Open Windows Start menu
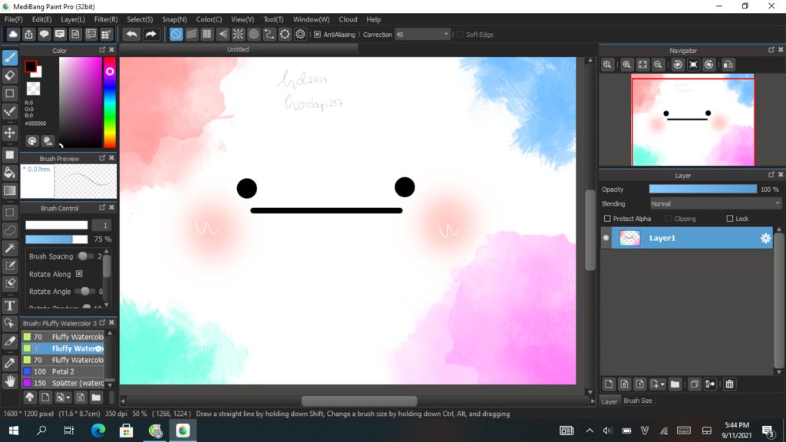786x442 pixels. pos(14,430)
